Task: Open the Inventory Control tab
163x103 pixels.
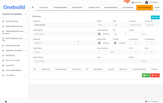Action: pos(94,8)
